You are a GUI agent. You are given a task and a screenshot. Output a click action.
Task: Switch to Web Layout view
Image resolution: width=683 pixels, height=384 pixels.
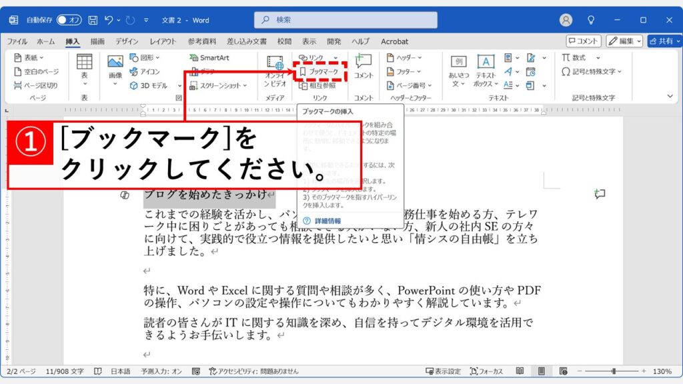point(563,371)
